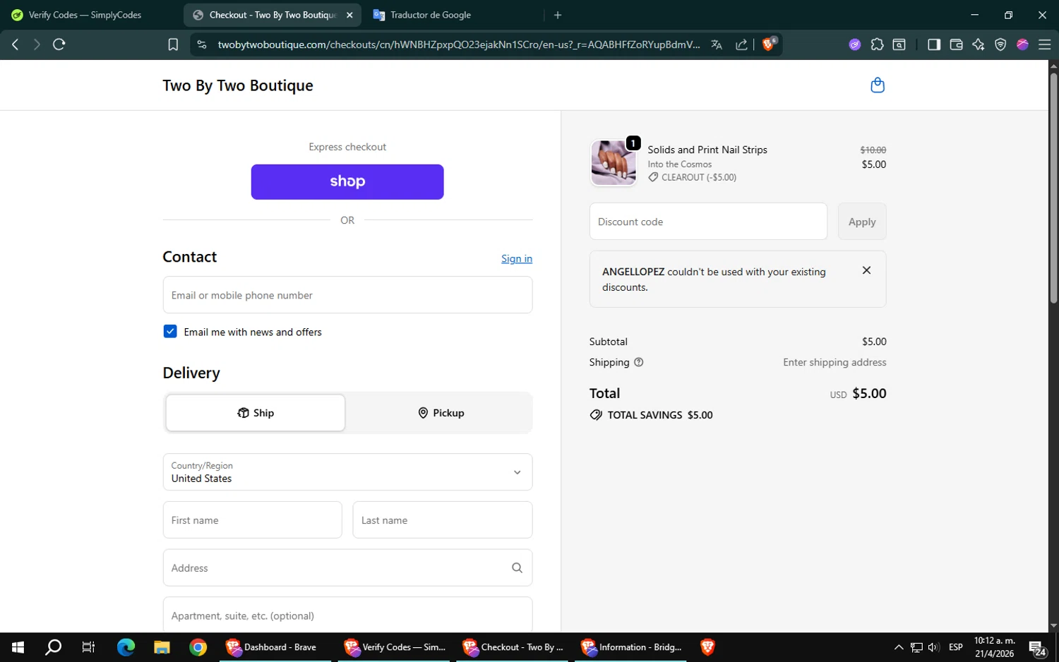
Task: Go back to the previous page
Action: [16, 44]
